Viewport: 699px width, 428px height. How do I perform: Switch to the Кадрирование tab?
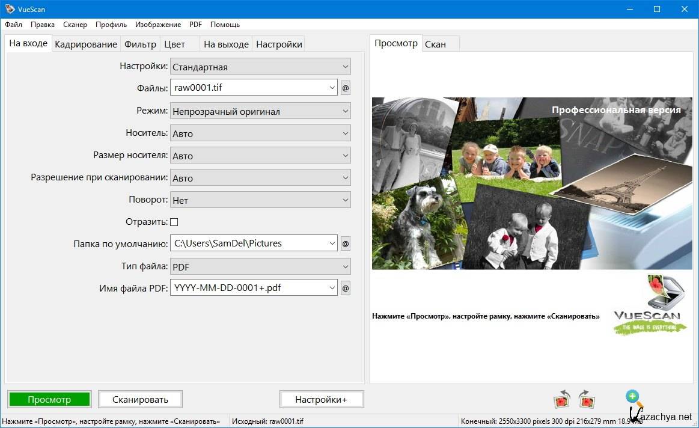coord(86,44)
